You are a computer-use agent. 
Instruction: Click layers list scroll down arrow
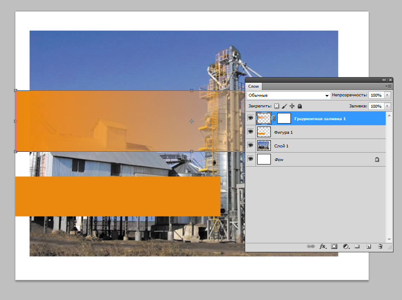click(x=389, y=239)
